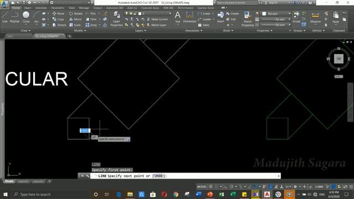Add a new drawing tab

70,36
